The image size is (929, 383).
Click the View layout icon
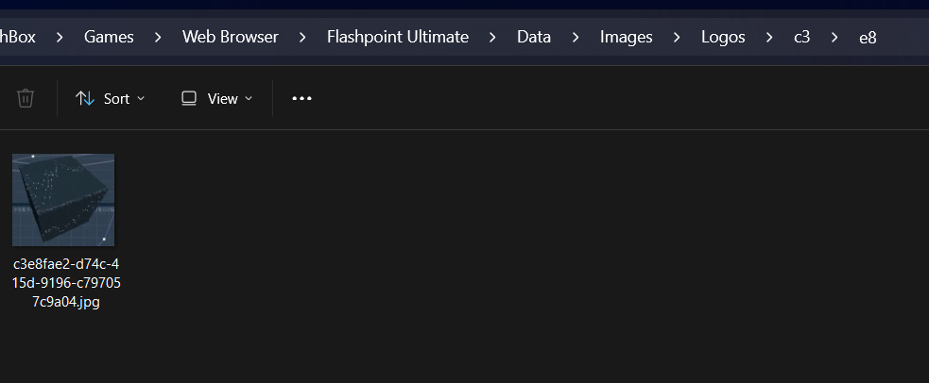tap(189, 98)
